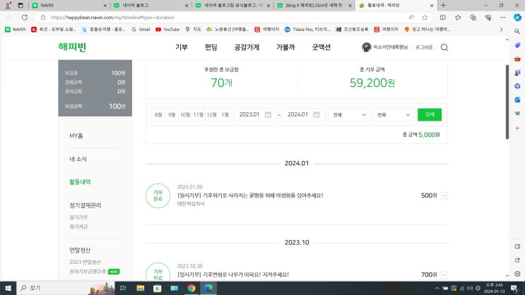Open 2023 연말정산 link
525x295 pixels.
(85, 262)
